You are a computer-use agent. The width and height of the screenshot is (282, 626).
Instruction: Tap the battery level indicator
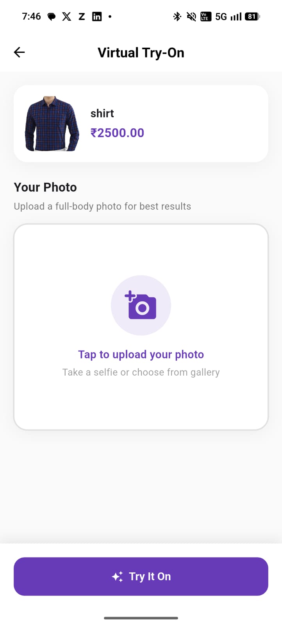tap(252, 16)
